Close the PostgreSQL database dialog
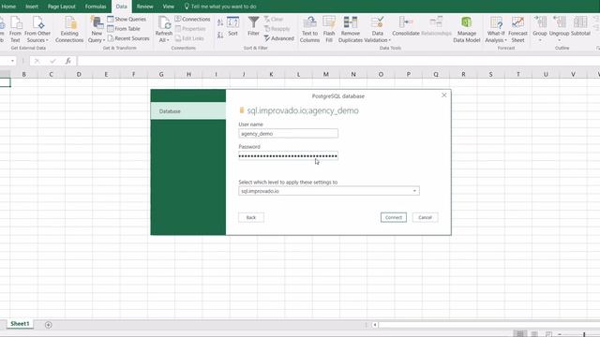This screenshot has width=600, height=337. pos(443,95)
